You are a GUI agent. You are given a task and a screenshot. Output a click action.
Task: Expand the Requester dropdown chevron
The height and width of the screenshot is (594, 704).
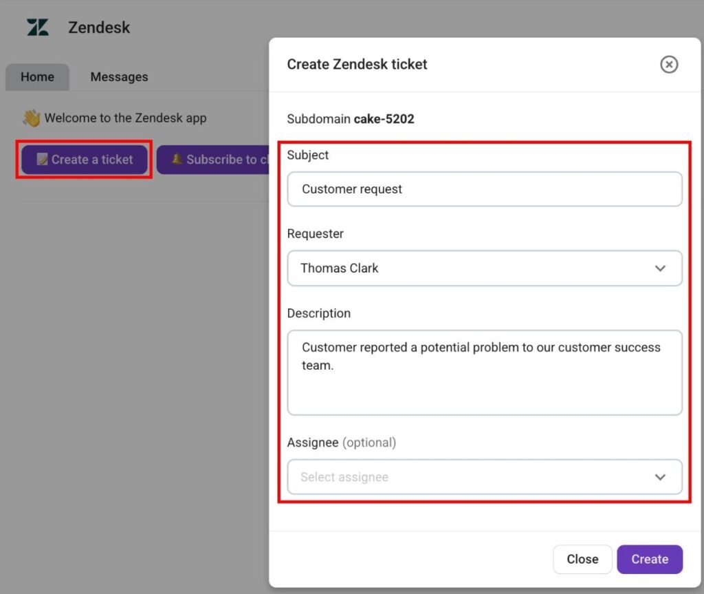click(x=660, y=268)
